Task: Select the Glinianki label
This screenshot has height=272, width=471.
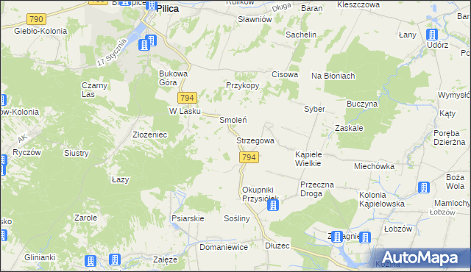Action: [40, 257]
